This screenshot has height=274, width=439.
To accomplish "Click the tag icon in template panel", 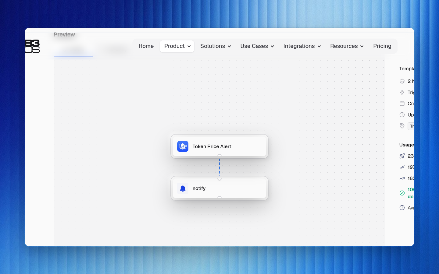I will tap(402, 126).
